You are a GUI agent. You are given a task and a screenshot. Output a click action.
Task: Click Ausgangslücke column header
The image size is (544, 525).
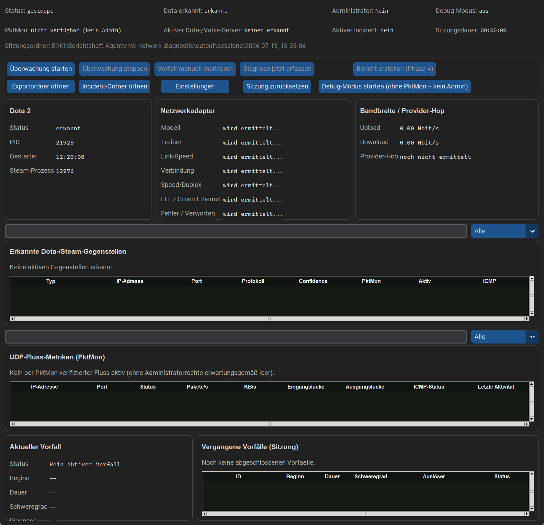tap(365, 387)
